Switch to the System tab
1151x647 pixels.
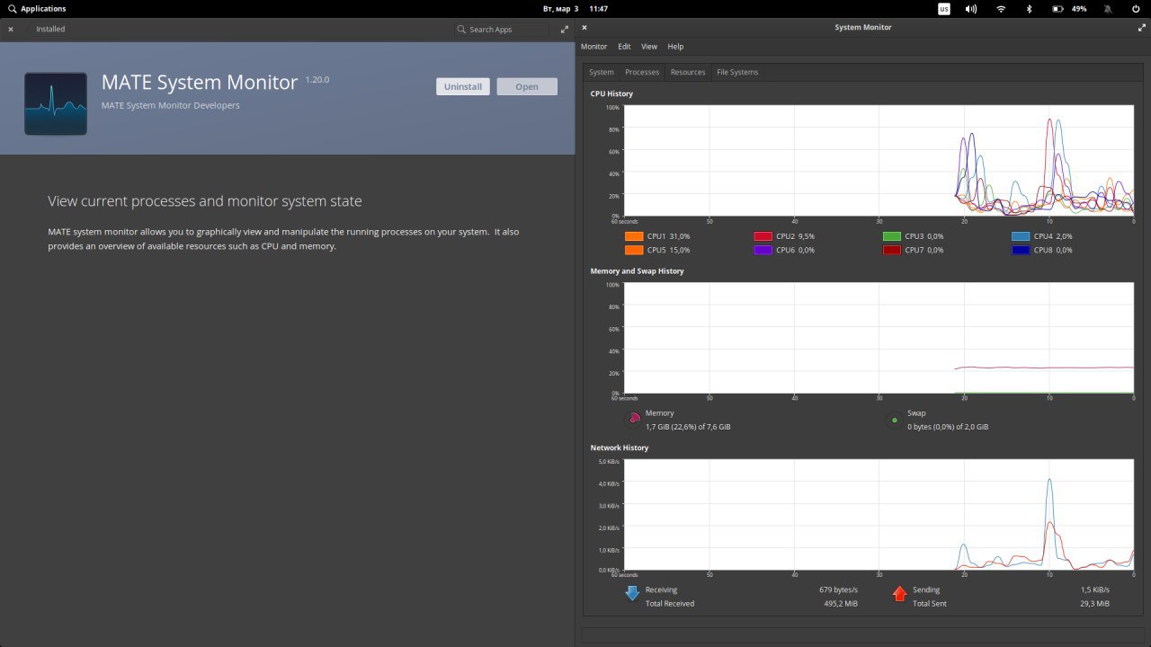[x=602, y=72]
